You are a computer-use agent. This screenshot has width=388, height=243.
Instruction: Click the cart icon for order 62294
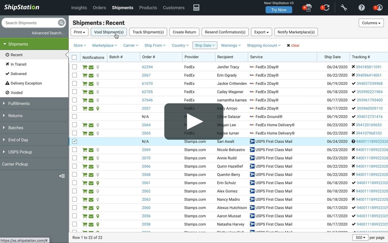click(85, 67)
